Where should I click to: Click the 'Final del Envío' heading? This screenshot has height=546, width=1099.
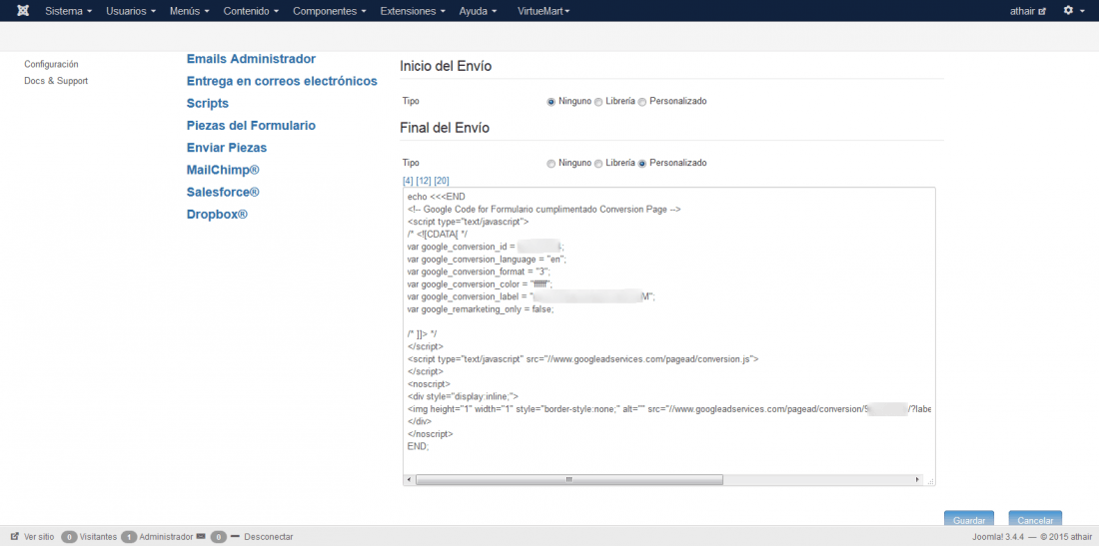click(445, 128)
